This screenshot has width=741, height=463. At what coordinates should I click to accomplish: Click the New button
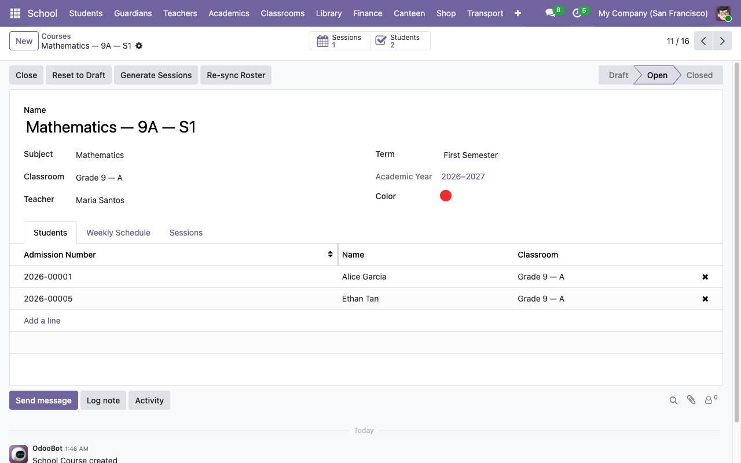(x=24, y=41)
